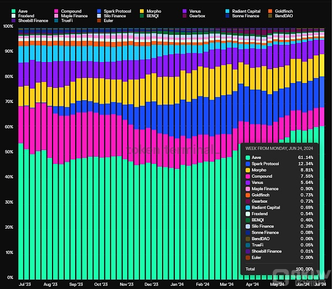Hide the Compound legend entry
The height and width of the screenshot is (289, 333).
click(x=68, y=11)
